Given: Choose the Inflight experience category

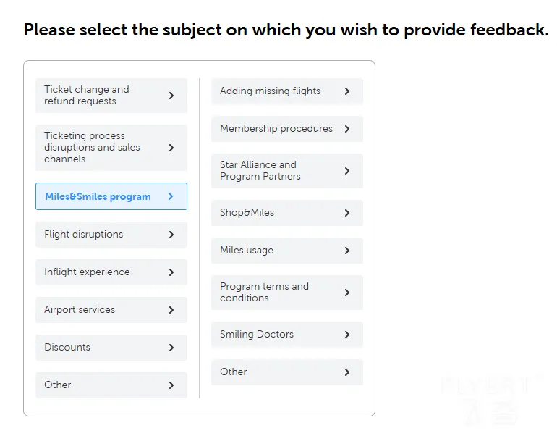Looking at the screenshot, I should [x=111, y=272].
